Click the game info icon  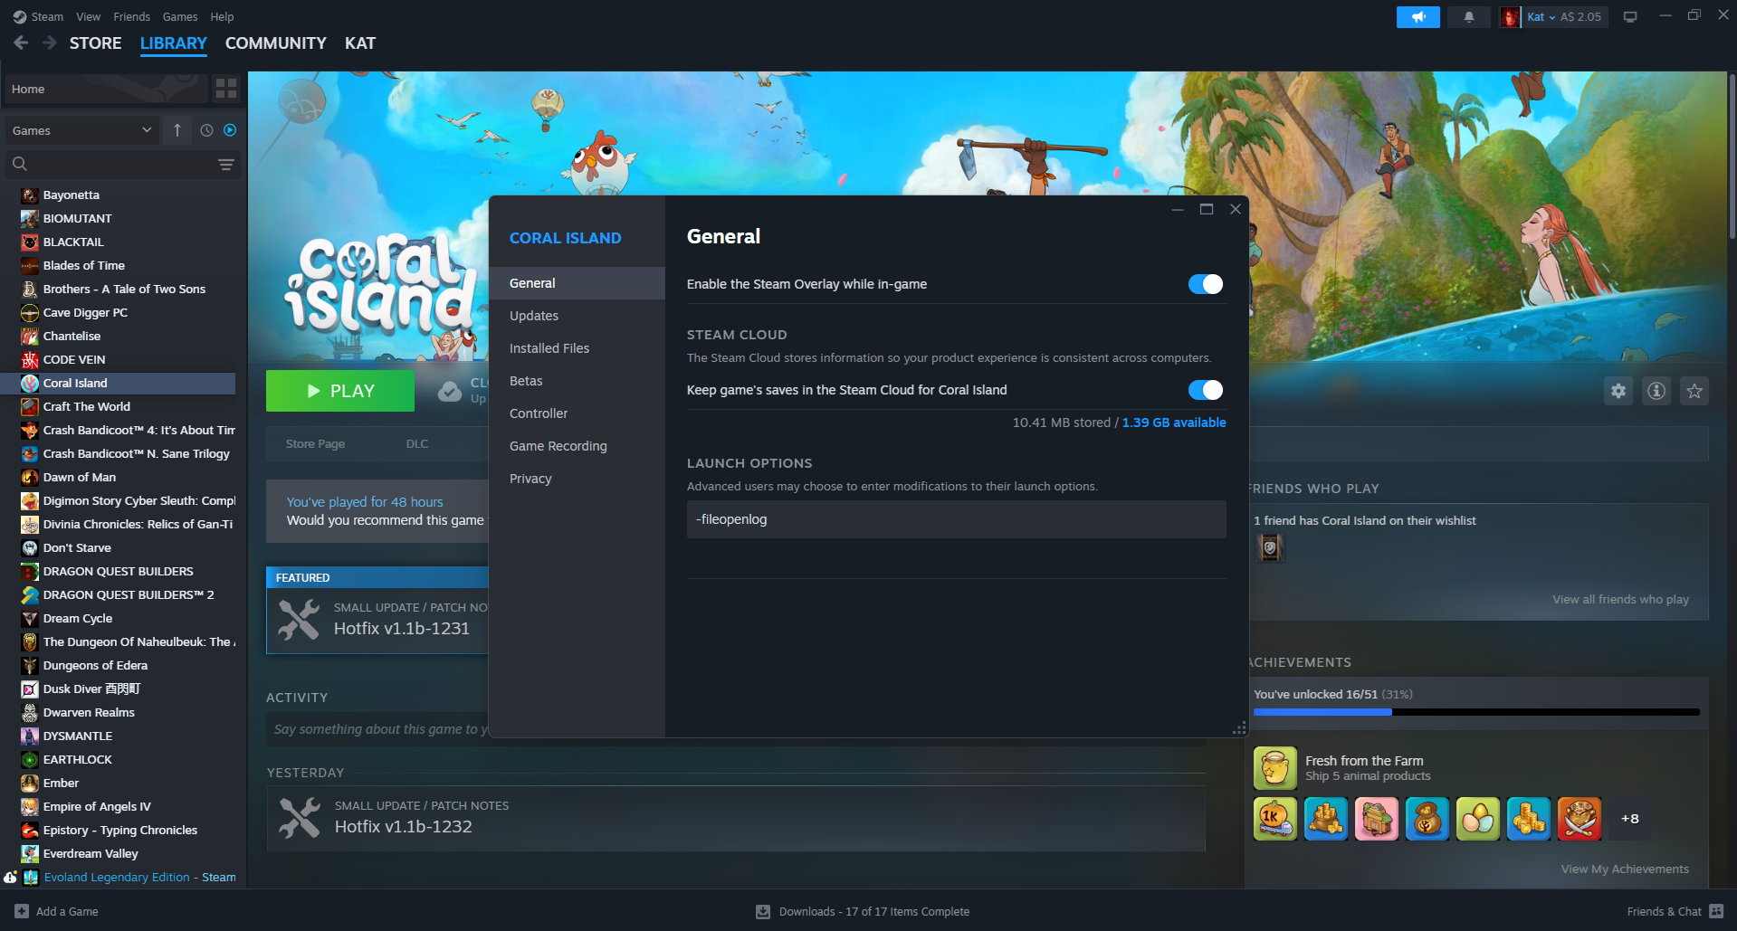[x=1656, y=391]
